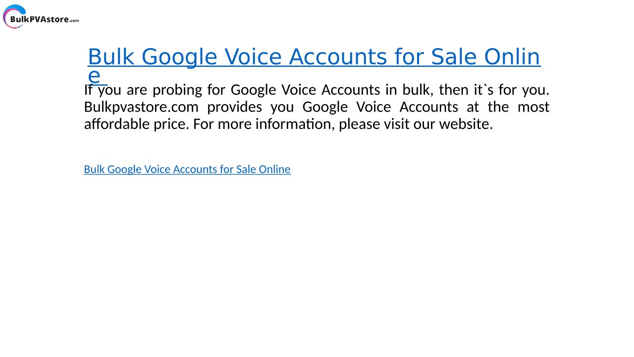Click the word "provides" in the paragraph
This screenshot has height=357, width=634.
[234, 107]
